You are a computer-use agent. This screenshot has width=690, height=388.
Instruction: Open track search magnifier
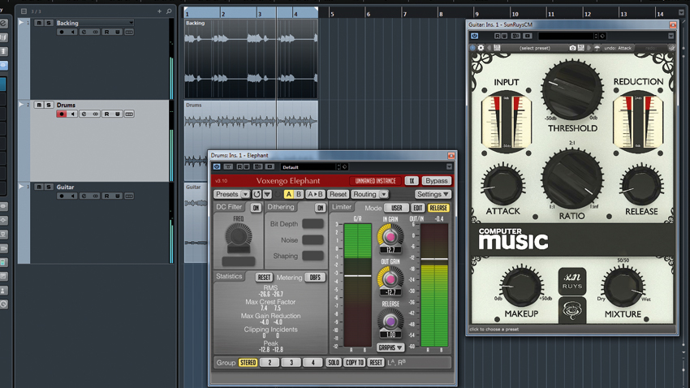click(x=169, y=11)
